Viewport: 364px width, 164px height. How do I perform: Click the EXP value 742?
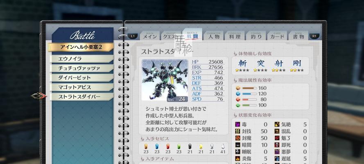tap(219, 73)
